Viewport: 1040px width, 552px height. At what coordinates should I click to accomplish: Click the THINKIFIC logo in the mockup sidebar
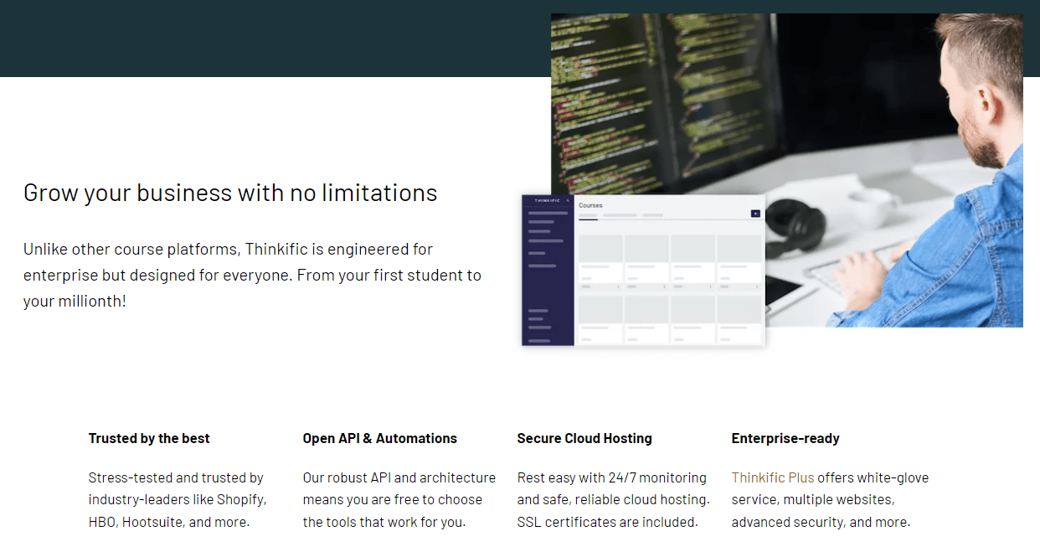click(x=548, y=201)
